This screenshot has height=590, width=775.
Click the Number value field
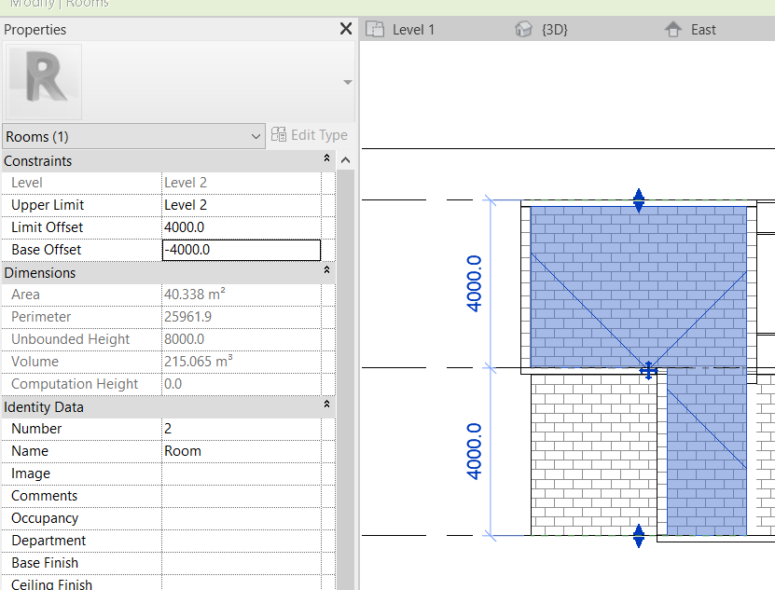point(242,429)
